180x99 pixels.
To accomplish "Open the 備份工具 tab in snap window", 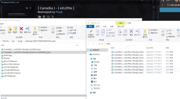I will tap(121, 26).
